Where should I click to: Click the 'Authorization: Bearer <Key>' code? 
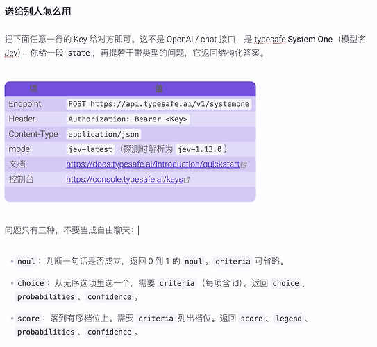(x=128, y=119)
